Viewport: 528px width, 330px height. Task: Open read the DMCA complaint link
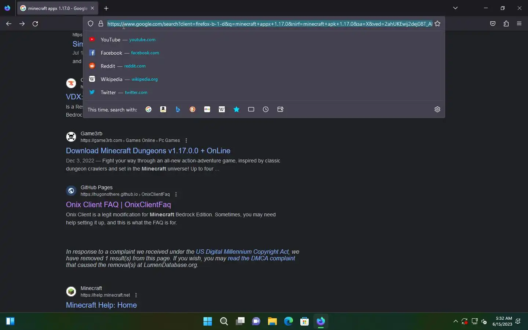click(261, 258)
